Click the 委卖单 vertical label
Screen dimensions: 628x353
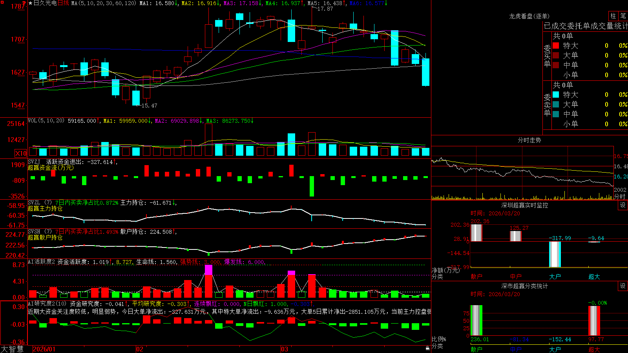(547, 105)
